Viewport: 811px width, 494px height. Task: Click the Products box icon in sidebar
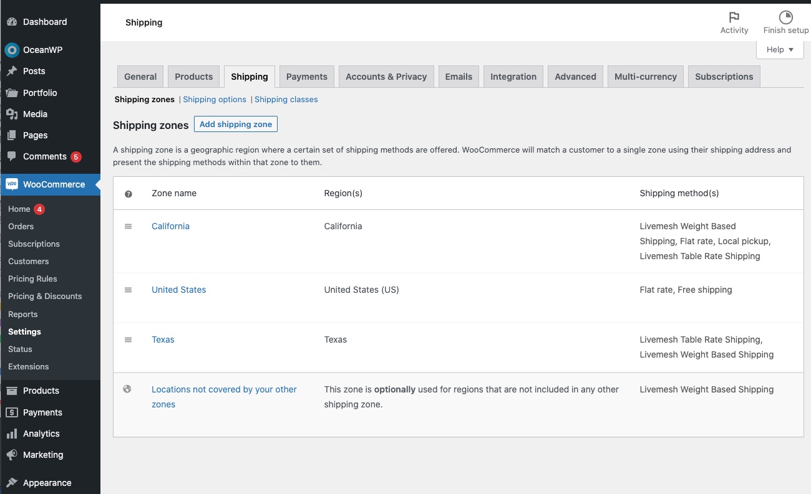pyautogui.click(x=12, y=391)
